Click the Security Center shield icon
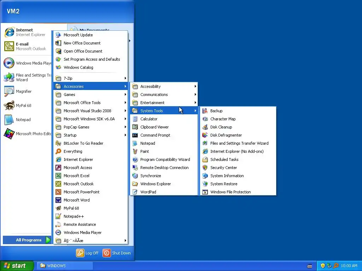The image size is (362, 271). click(205, 168)
